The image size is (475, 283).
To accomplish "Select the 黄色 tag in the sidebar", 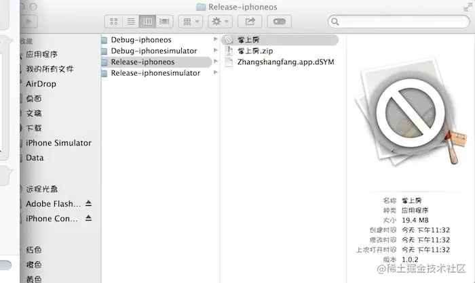I will coord(34,279).
